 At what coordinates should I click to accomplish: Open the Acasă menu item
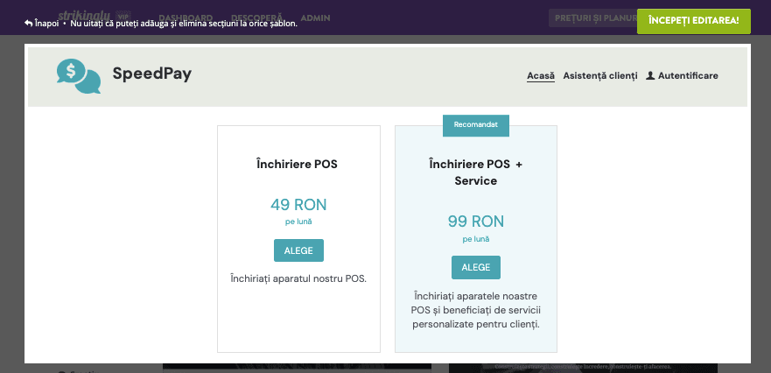[x=541, y=76]
